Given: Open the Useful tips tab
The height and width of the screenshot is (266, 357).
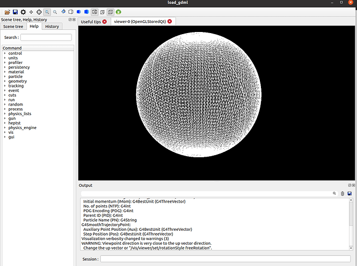Looking at the screenshot, I should (91, 22).
